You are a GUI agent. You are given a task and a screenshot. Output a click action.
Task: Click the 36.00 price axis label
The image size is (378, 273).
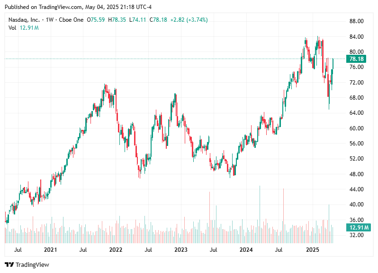[x=356, y=220]
